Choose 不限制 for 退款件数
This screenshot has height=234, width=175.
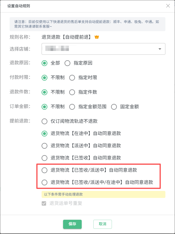44,92
